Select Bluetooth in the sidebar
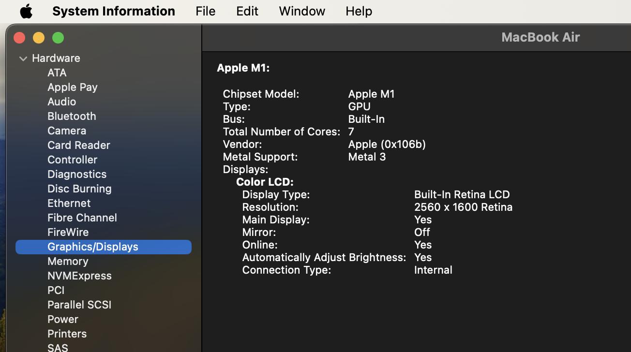Screen dimensions: 631x352 [72, 116]
